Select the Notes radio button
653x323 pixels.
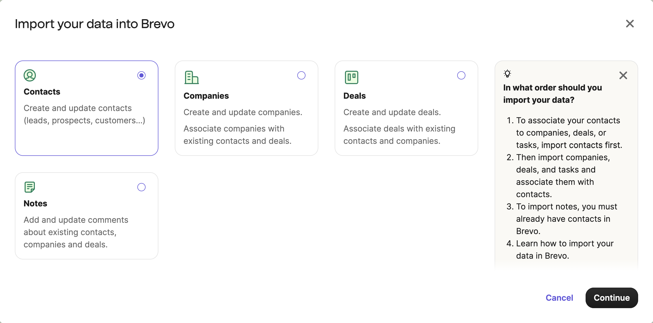click(x=141, y=187)
